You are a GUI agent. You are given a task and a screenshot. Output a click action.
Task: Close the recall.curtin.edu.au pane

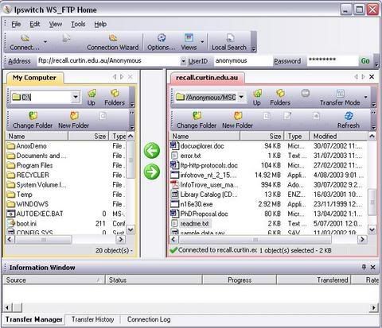point(372,77)
